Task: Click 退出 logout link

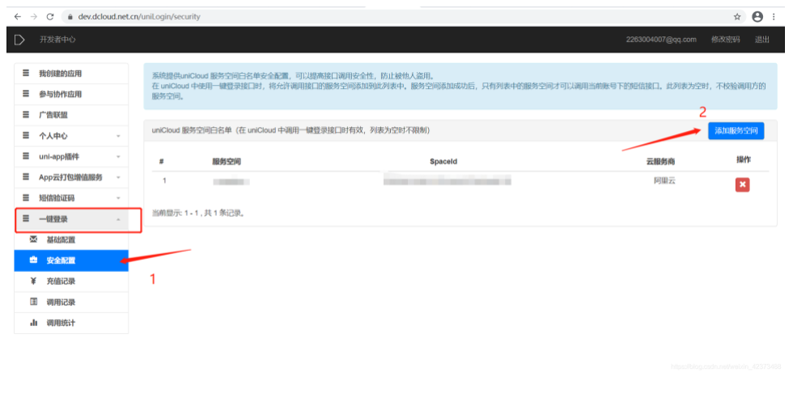Action: coord(761,40)
